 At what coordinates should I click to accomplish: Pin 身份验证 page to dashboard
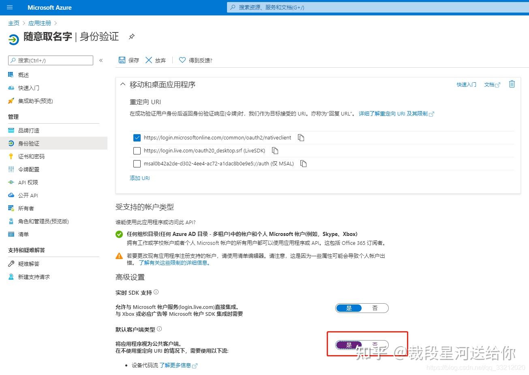tap(131, 36)
